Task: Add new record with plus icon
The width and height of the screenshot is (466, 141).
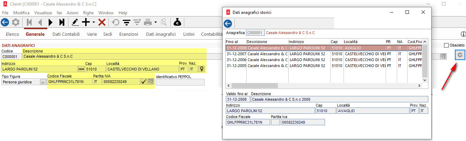Action: 86,23
